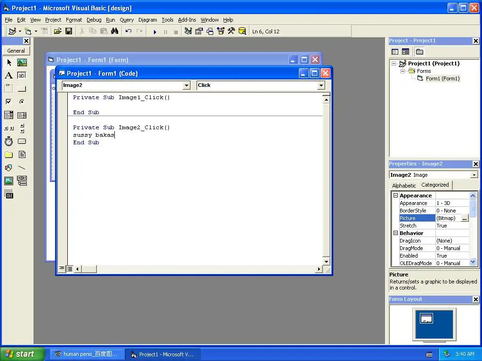The image size is (482, 361).
Task: Start the program with Run arrow
Action: coord(155,31)
